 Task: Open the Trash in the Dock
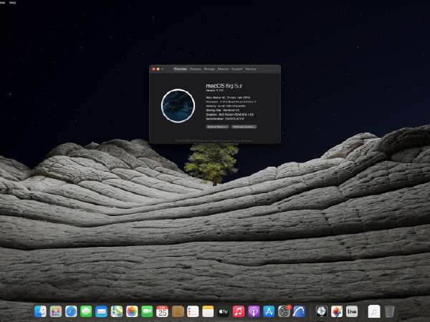click(389, 311)
